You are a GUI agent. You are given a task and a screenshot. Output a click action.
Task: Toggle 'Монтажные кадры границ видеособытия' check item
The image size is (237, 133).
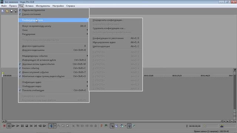tap(53, 76)
